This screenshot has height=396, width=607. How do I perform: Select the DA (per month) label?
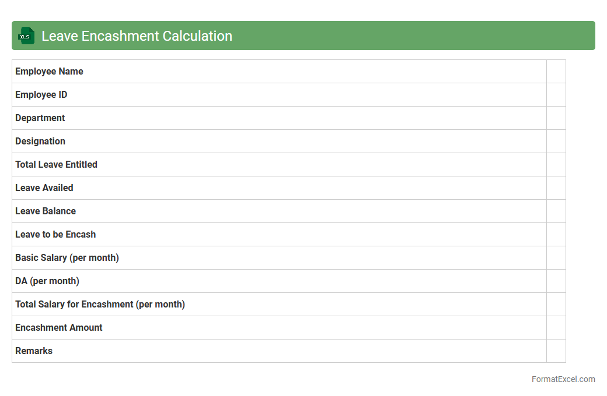47,281
